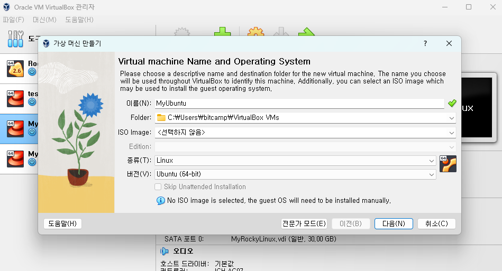
Task: Click the 호스트 드라이버 기본값 row
Action: pos(197,264)
